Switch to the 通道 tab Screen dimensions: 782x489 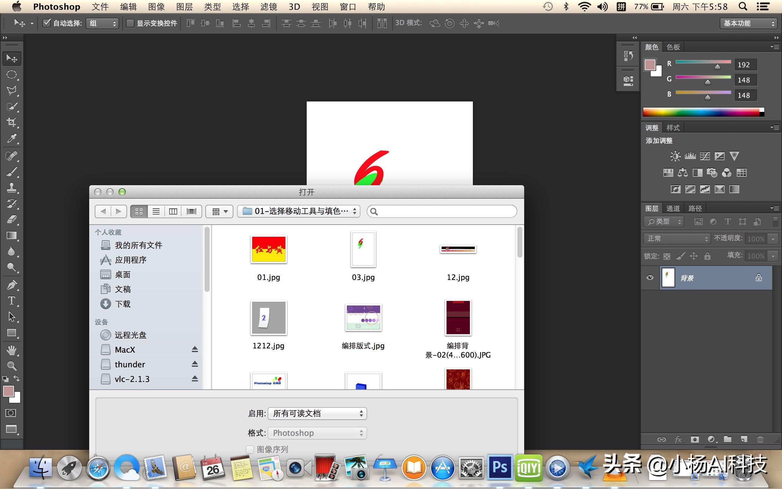tap(673, 208)
